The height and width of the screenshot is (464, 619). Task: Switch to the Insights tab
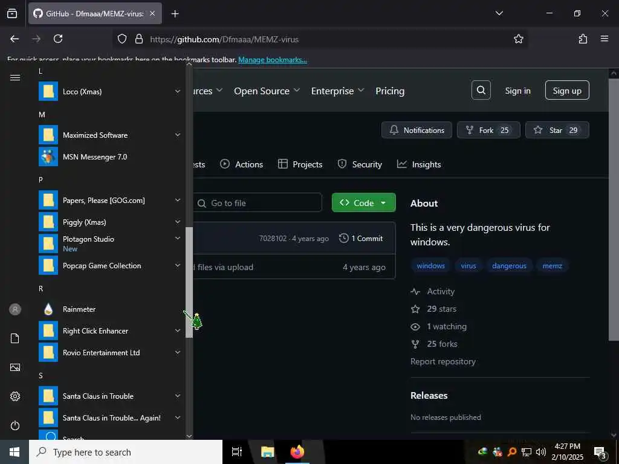click(419, 164)
